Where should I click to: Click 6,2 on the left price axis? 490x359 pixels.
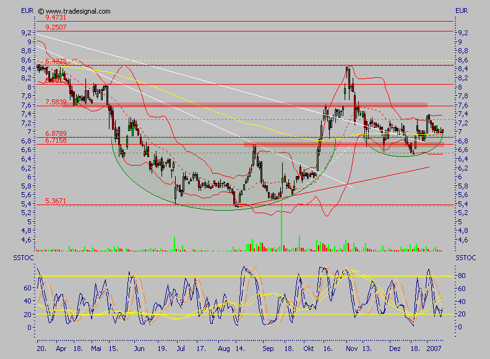(x=26, y=168)
